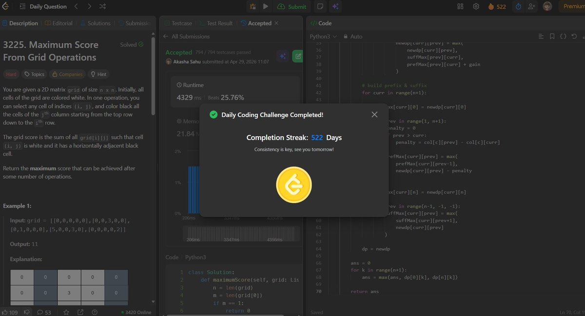
Task: Go to the next question arrow
Action: [x=89, y=6]
